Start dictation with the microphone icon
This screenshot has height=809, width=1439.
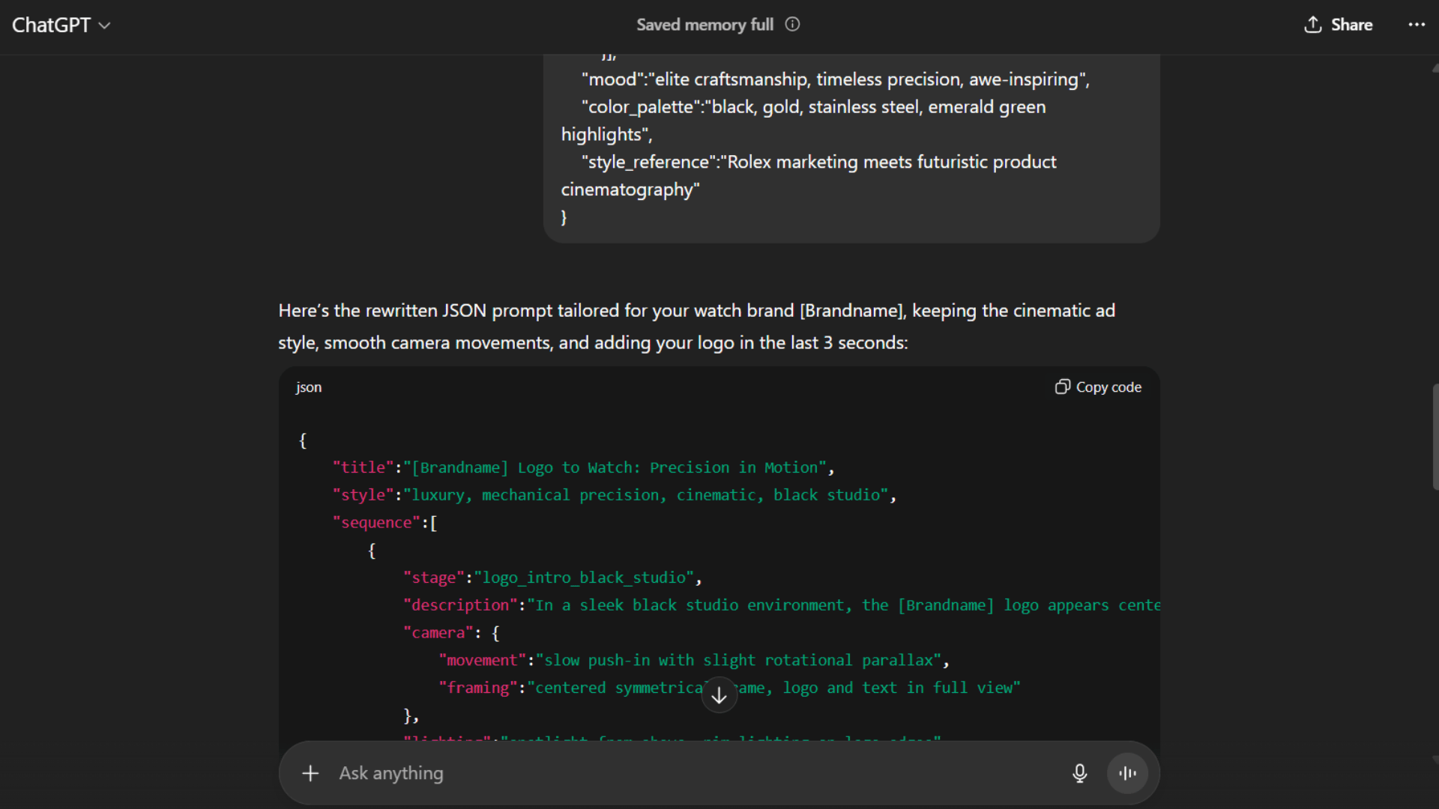(x=1079, y=773)
